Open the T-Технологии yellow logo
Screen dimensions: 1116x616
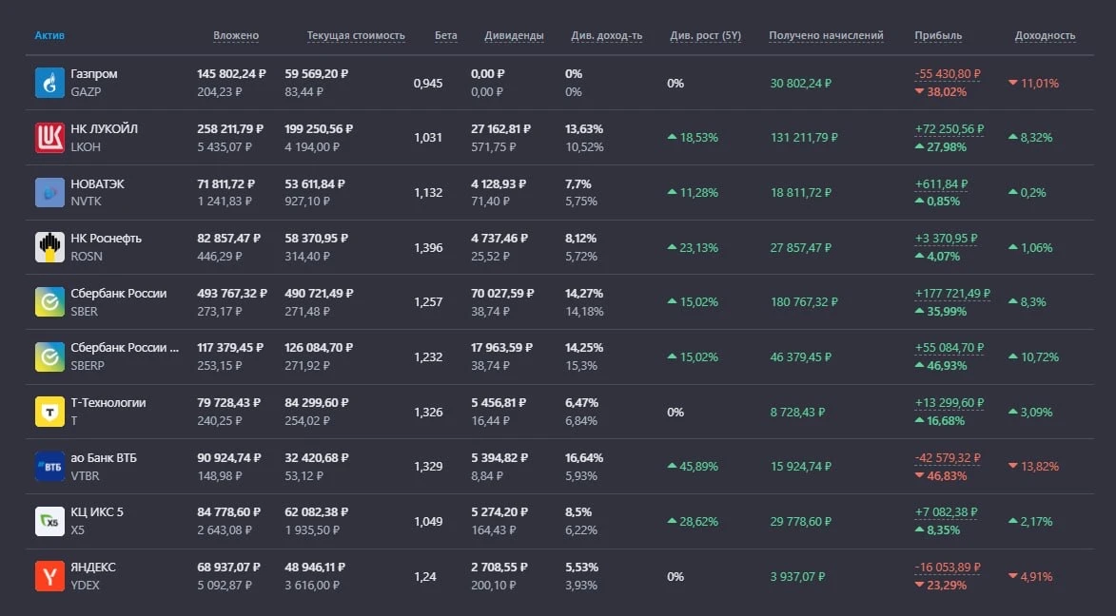[49, 412]
